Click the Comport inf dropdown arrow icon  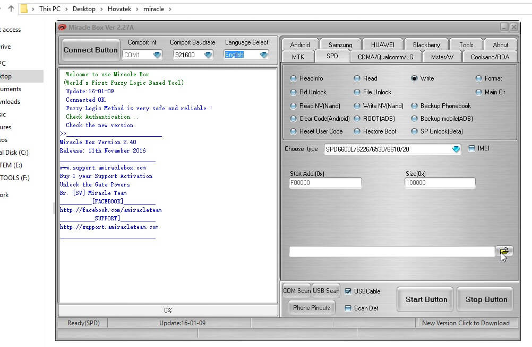coord(157,55)
